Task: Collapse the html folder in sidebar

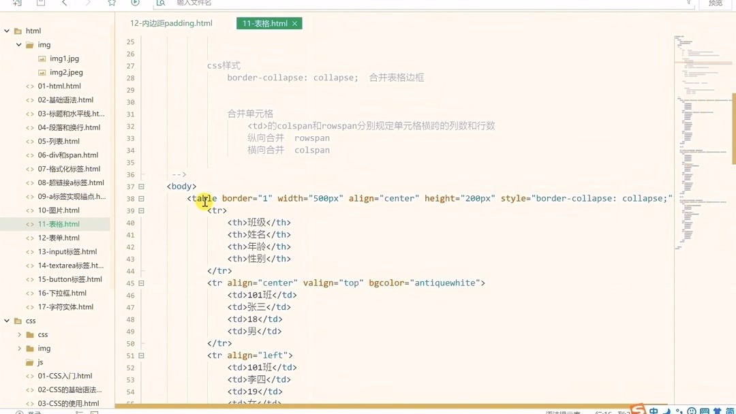Action: pos(7,30)
